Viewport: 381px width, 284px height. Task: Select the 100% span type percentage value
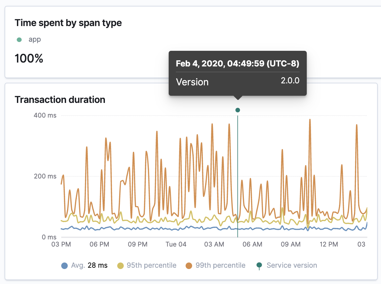coord(28,59)
